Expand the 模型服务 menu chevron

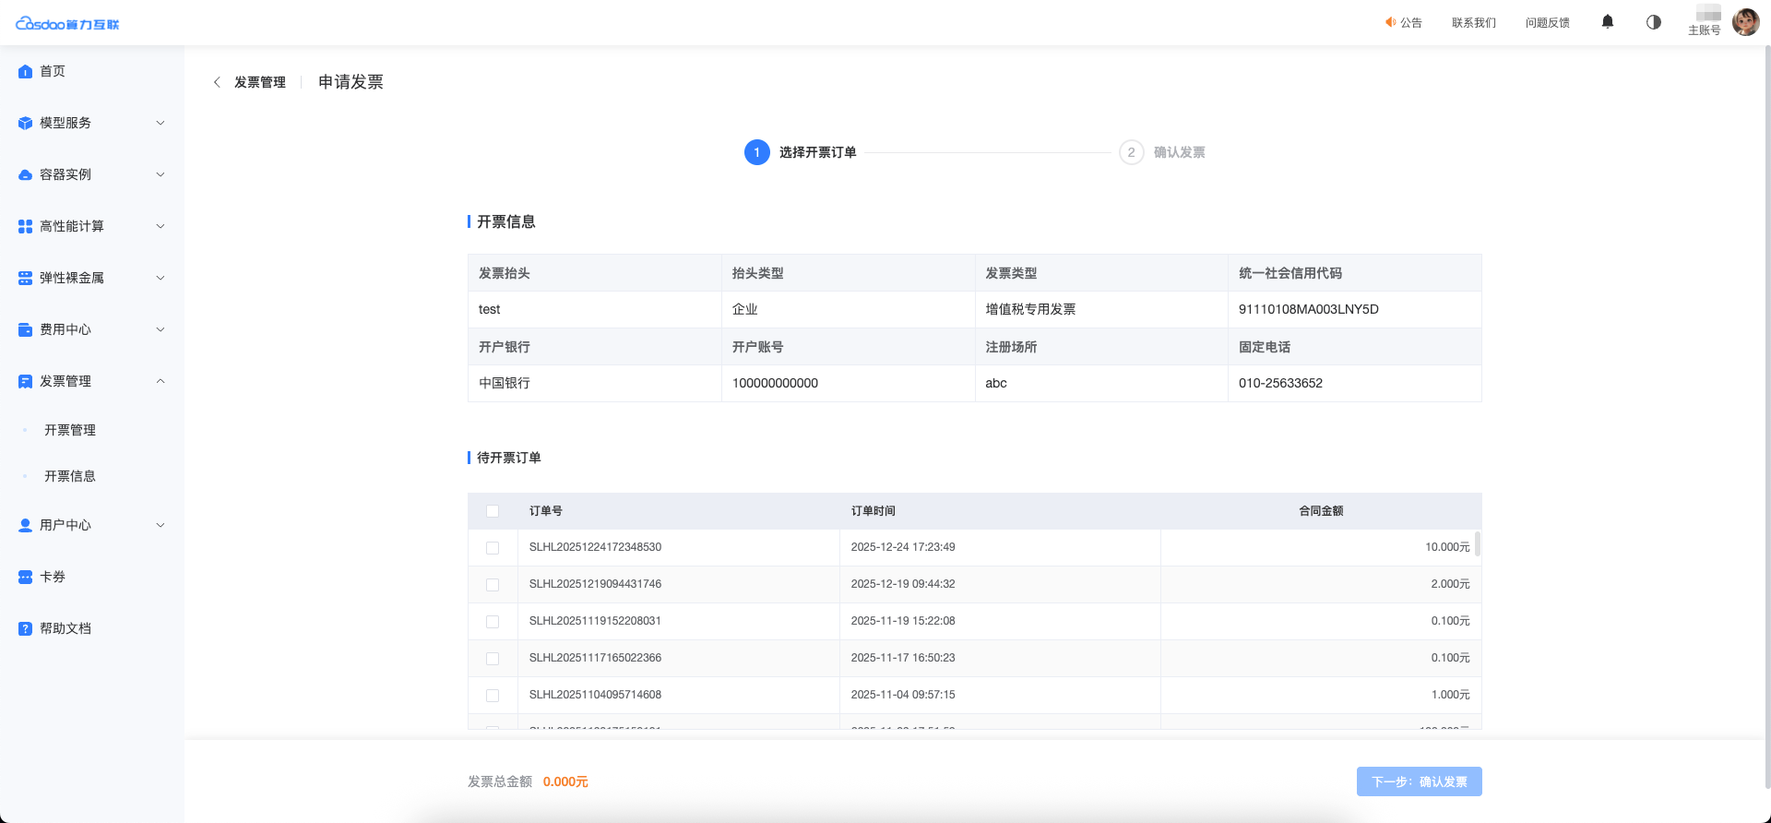tap(160, 123)
